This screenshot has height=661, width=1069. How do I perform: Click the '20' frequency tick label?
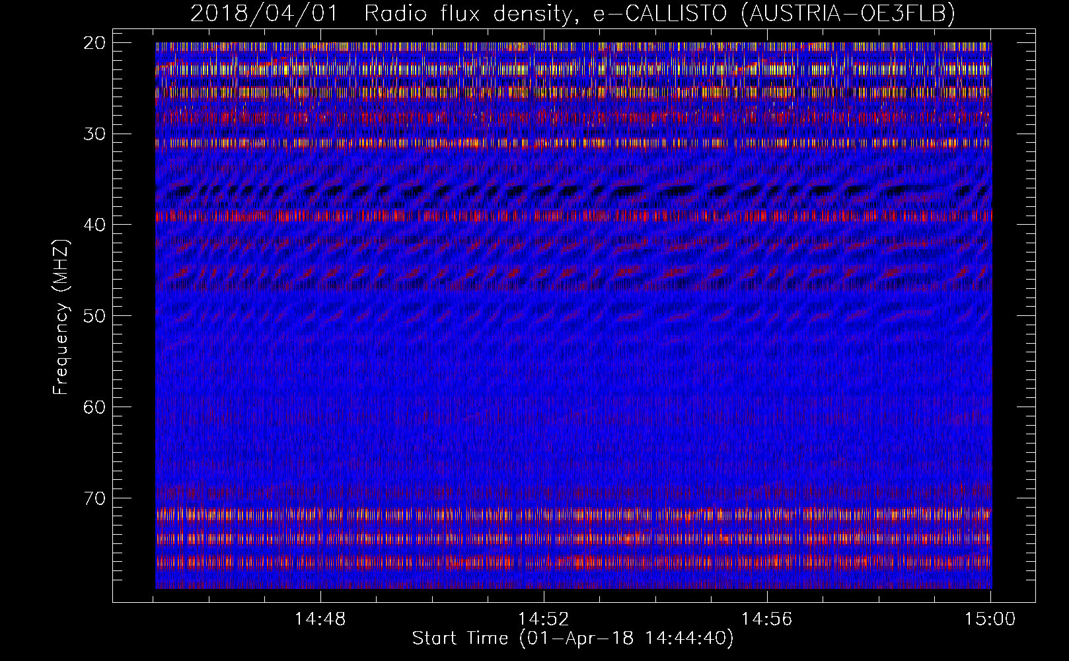pyautogui.click(x=94, y=43)
